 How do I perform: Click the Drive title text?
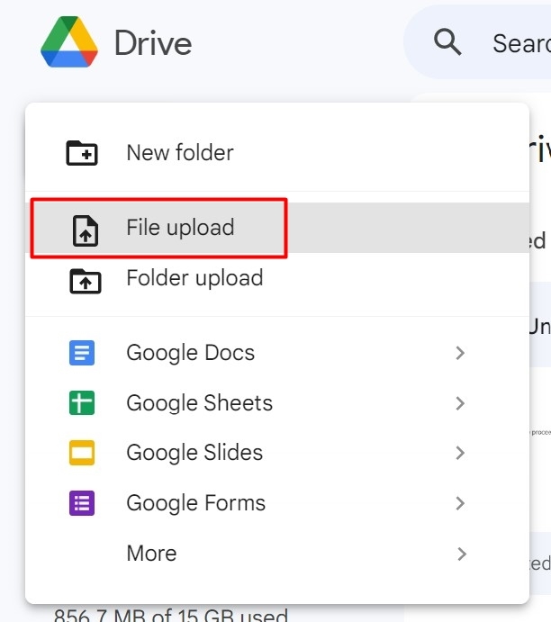[153, 43]
